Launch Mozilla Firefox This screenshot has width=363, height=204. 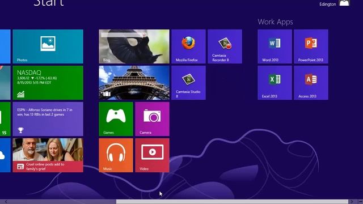[188, 46]
